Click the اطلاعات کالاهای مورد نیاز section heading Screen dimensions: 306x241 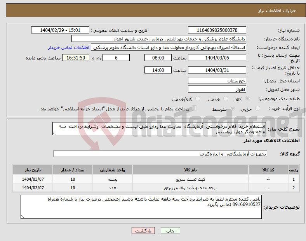(x=271, y=141)
